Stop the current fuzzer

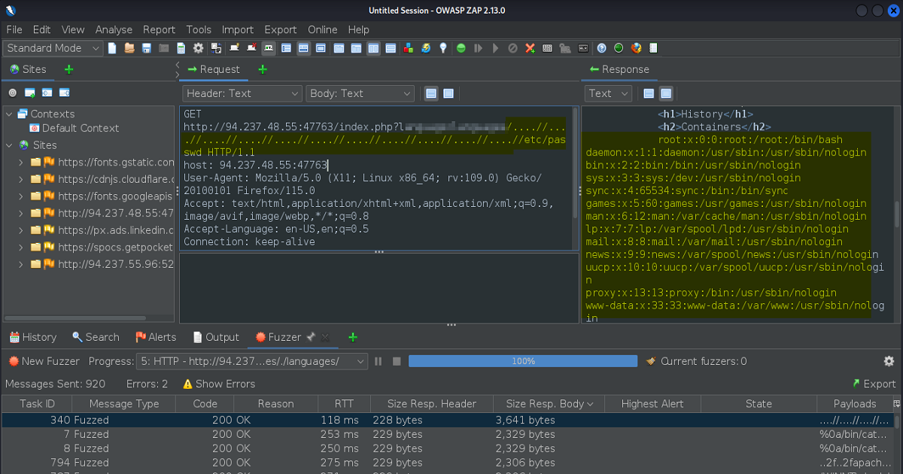click(x=397, y=361)
